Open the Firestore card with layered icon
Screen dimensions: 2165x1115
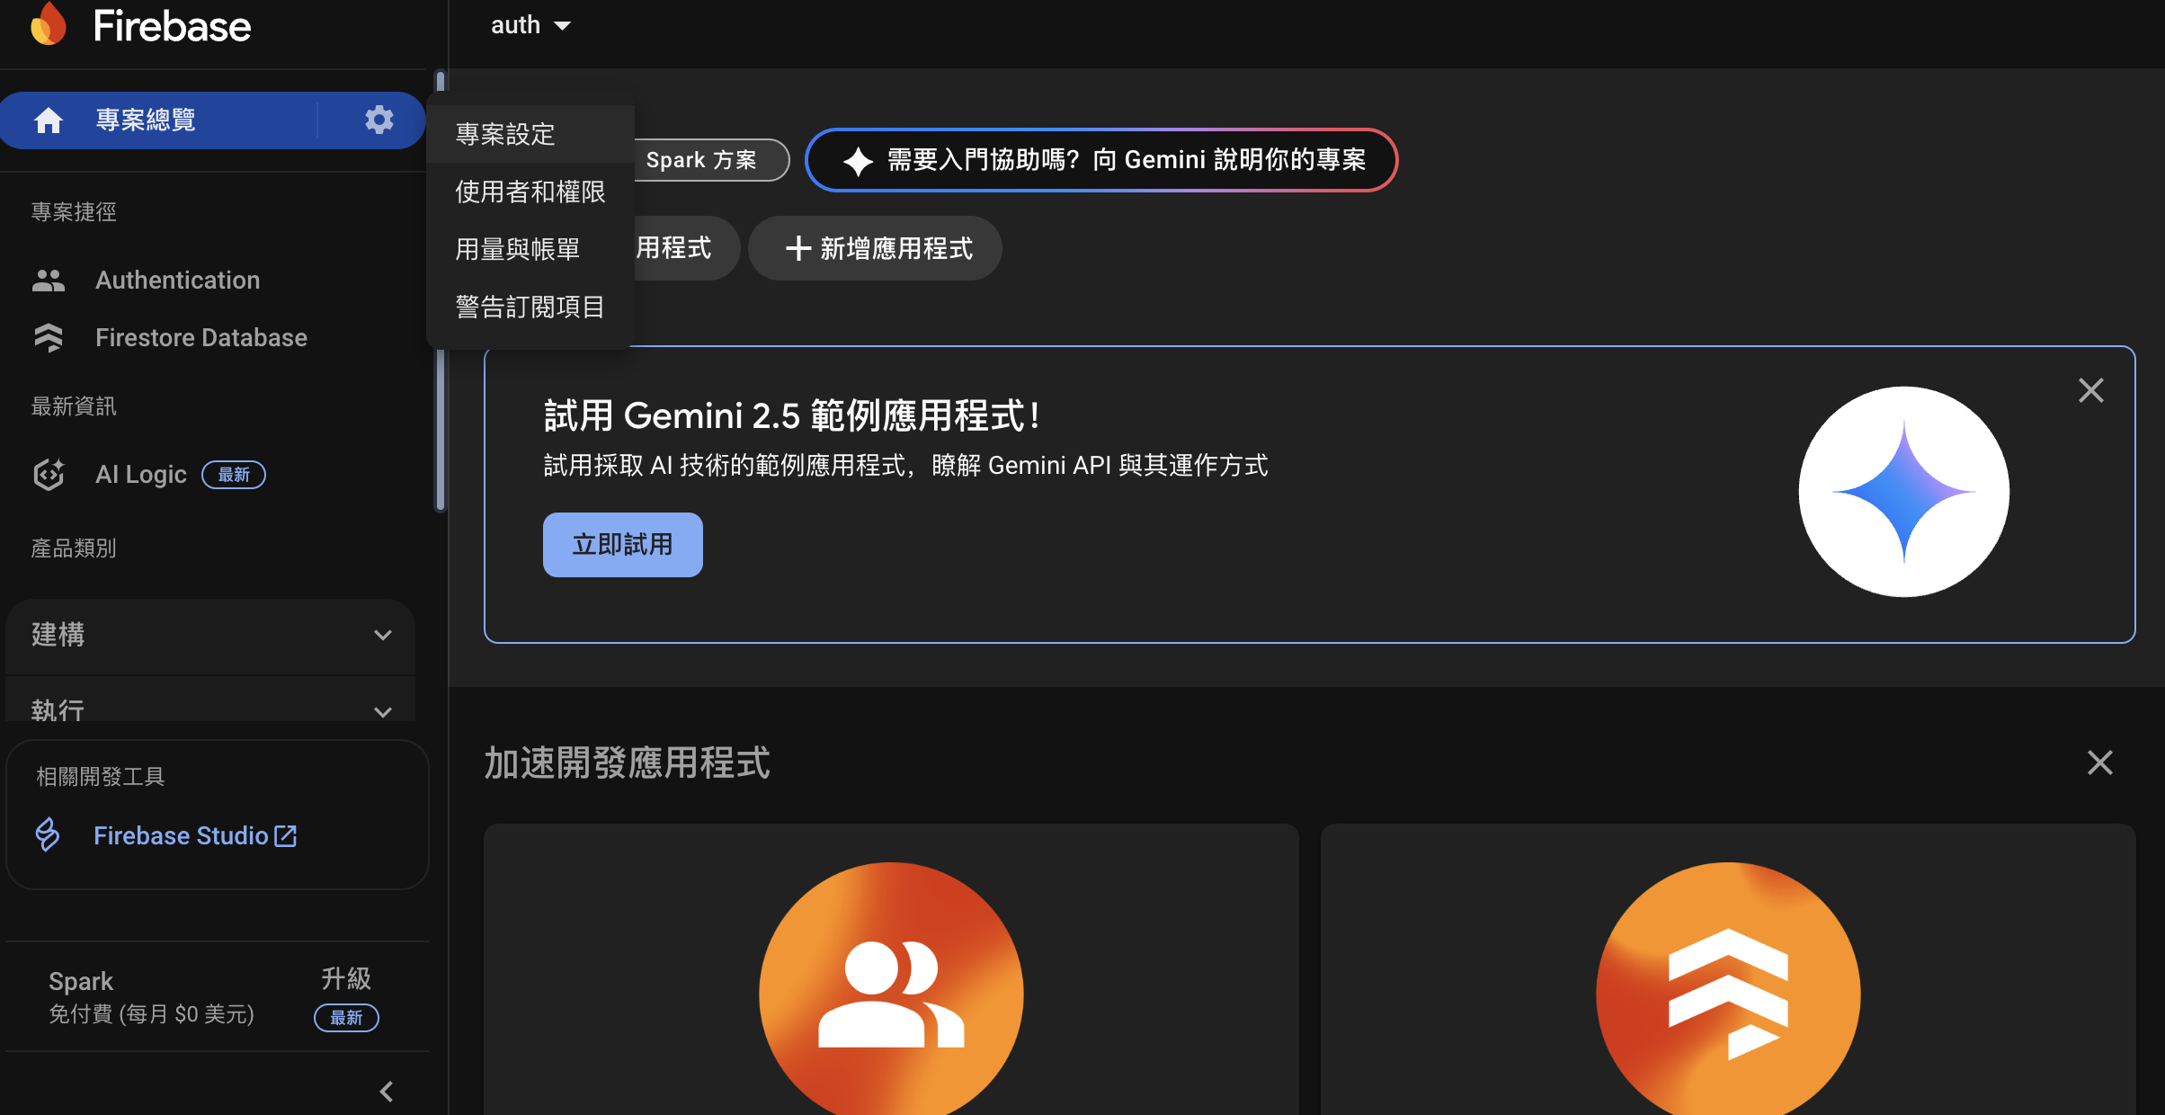tap(1727, 969)
